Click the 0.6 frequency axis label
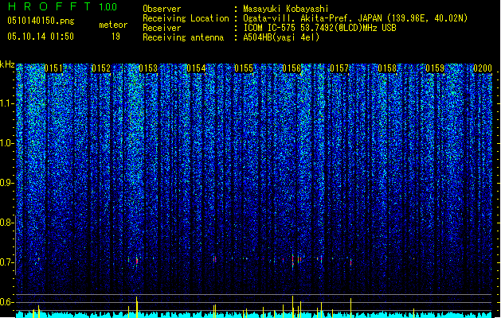Screen dimensions: 501x318 point(6,302)
